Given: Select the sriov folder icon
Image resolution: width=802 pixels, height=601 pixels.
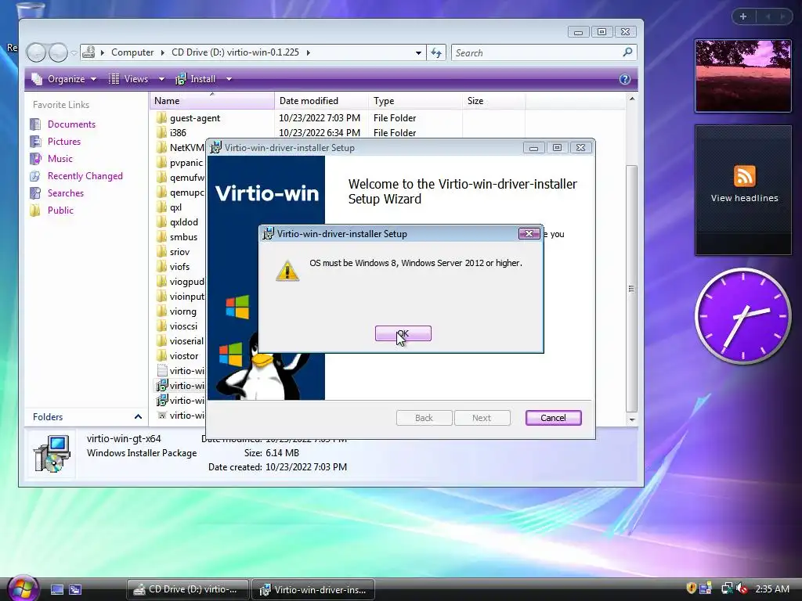Looking at the screenshot, I should click(161, 251).
